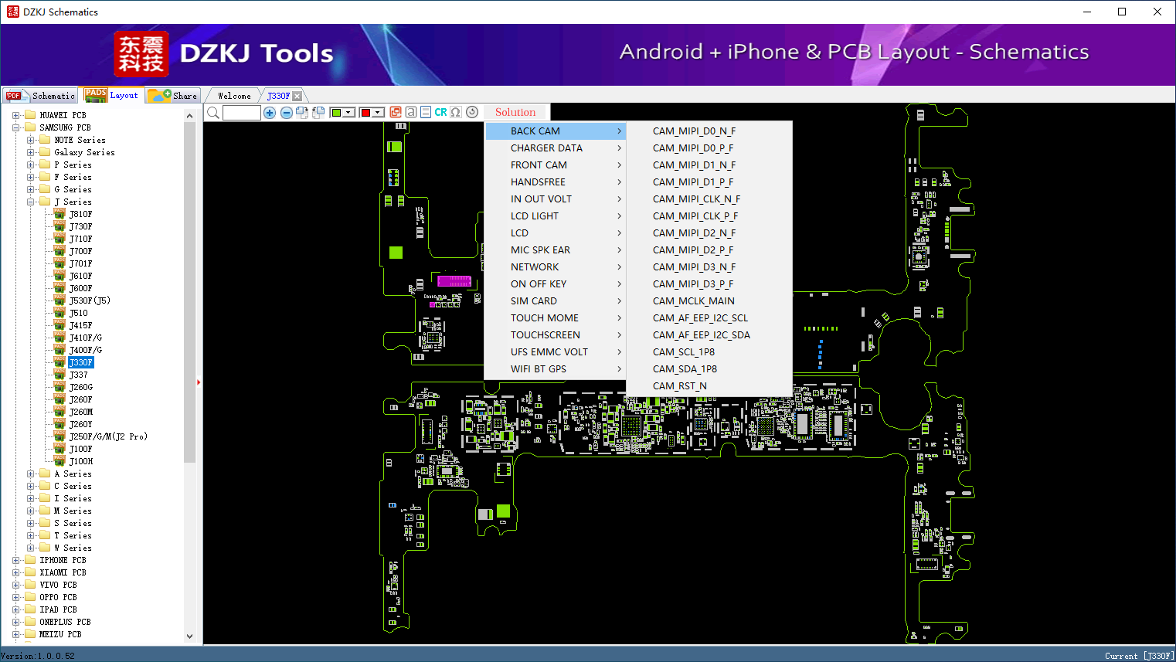
Task: Select the J330F item in the tree
Action: pos(80,362)
